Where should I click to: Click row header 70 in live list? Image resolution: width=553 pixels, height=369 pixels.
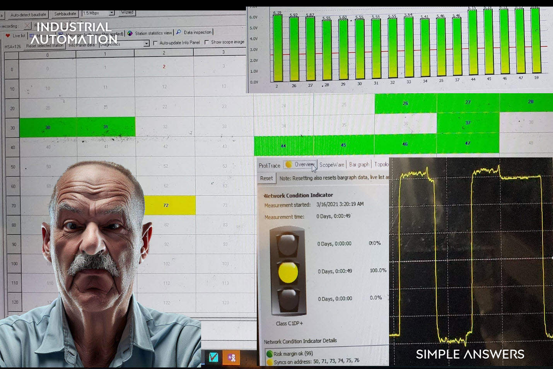click(14, 206)
